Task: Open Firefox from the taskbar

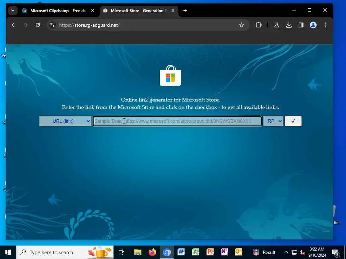Action: click(x=152, y=252)
